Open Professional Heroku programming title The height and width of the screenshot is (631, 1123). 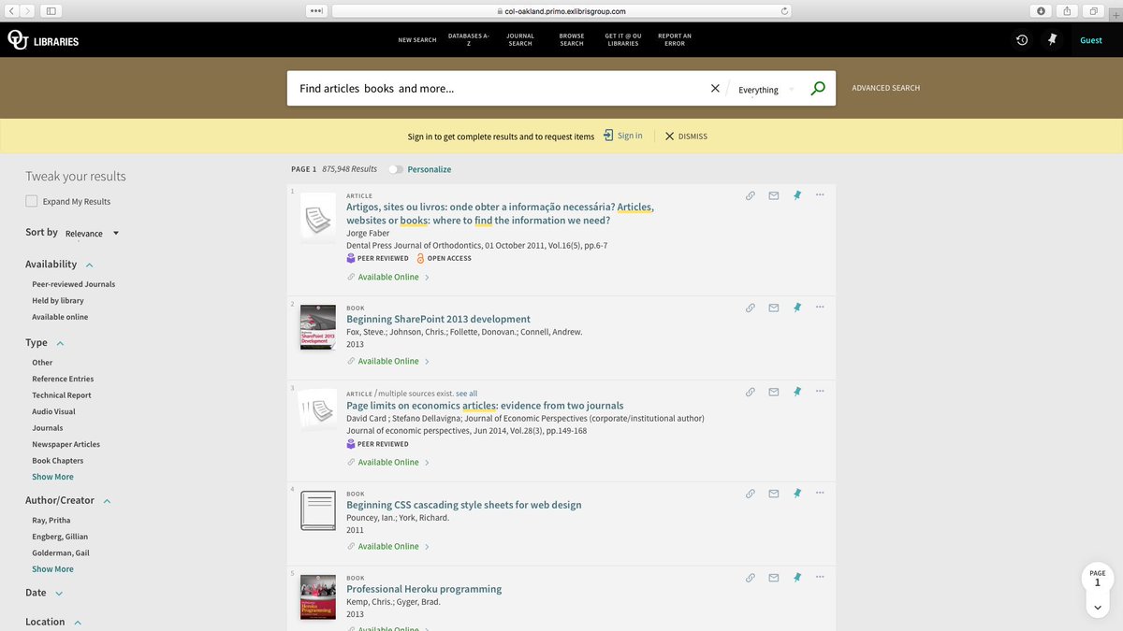coord(424,589)
